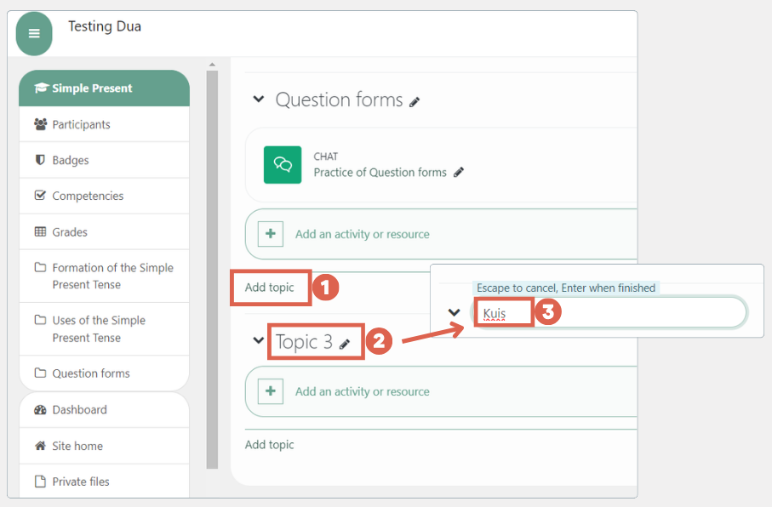
Task: Click the Private files document icon
Action: click(40, 481)
